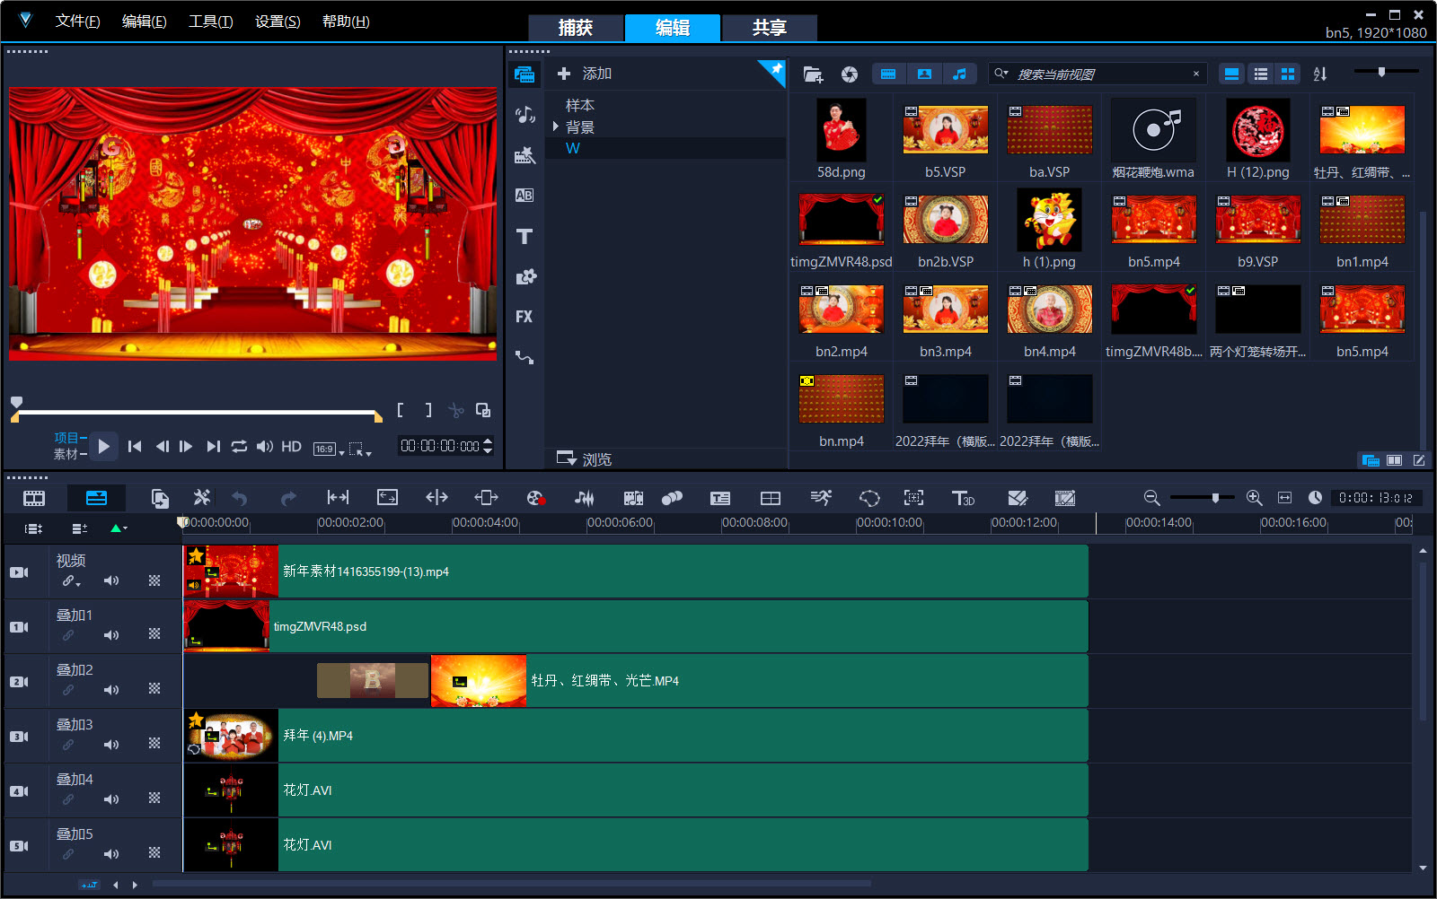Click the 添加 add folder button
The image size is (1437, 899).
pyautogui.click(x=585, y=74)
